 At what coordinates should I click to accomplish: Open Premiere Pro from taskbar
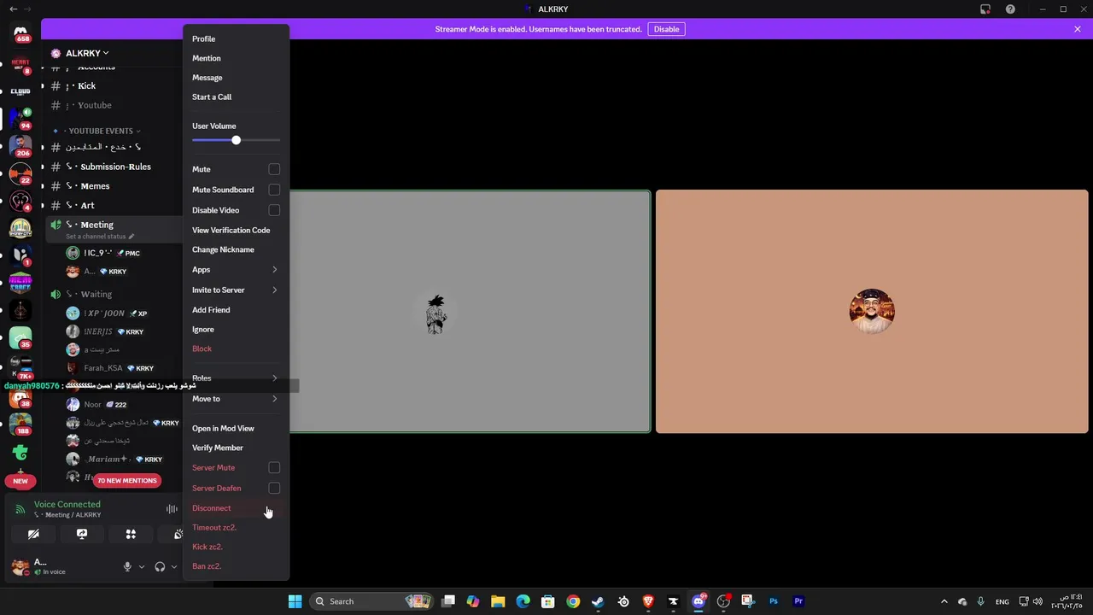click(798, 601)
